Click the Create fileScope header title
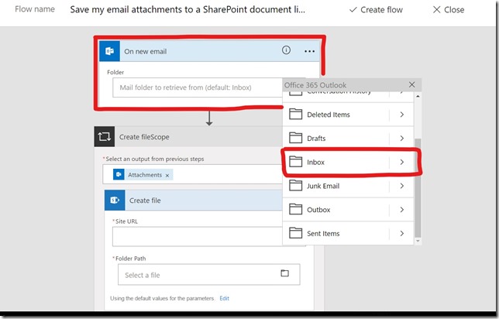 pyautogui.click(x=144, y=137)
